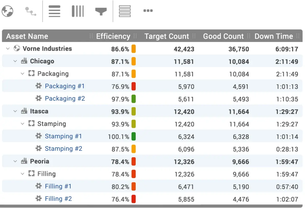Collapse the Packaging area node
This screenshot has width=305, height=209.
point(23,74)
